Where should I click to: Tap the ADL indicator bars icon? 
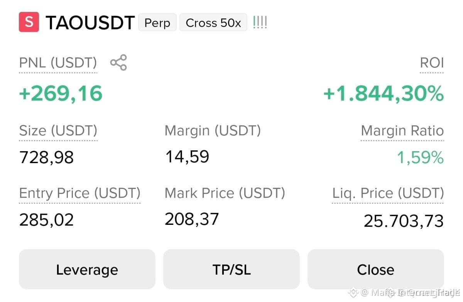[260, 22]
